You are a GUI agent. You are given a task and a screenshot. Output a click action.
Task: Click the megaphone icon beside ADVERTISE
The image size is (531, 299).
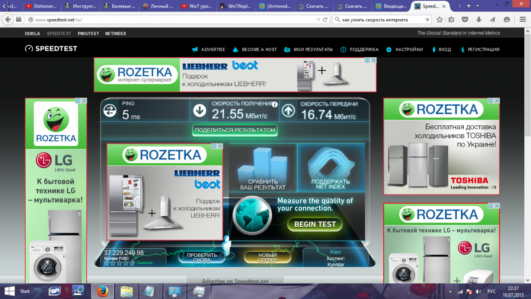tap(195, 50)
